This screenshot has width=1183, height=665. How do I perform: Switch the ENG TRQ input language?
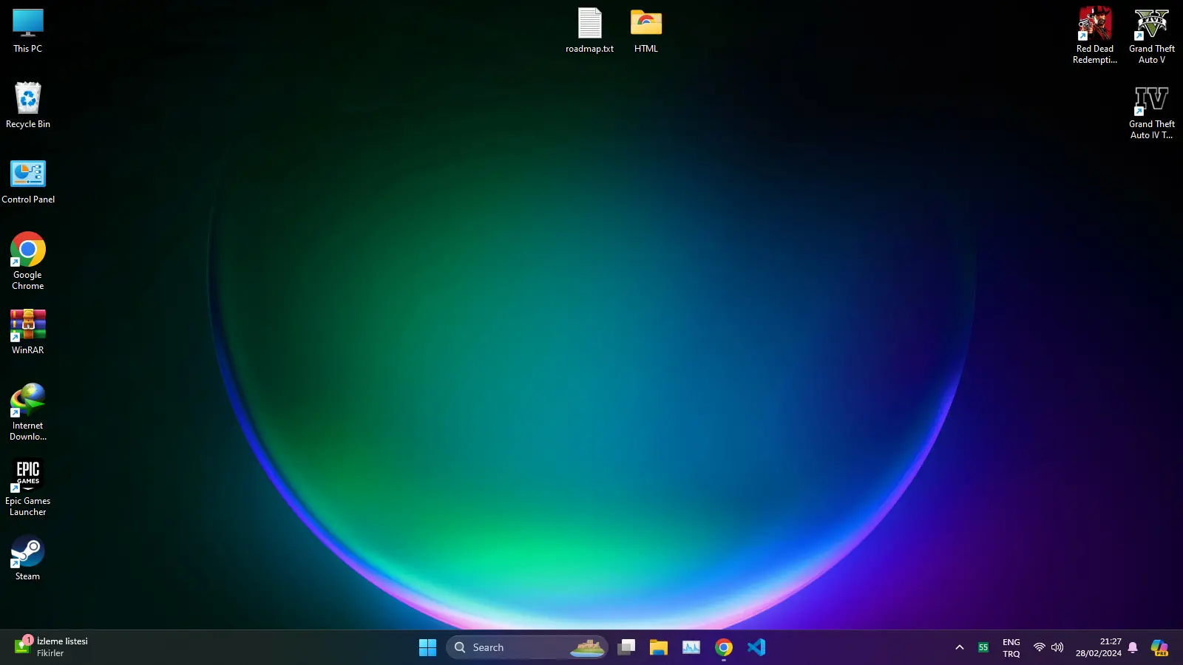1011,648
